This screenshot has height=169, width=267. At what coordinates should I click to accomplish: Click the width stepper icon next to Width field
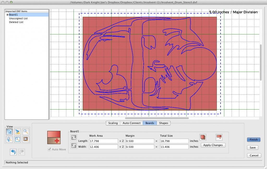click(x=74, y=146)
